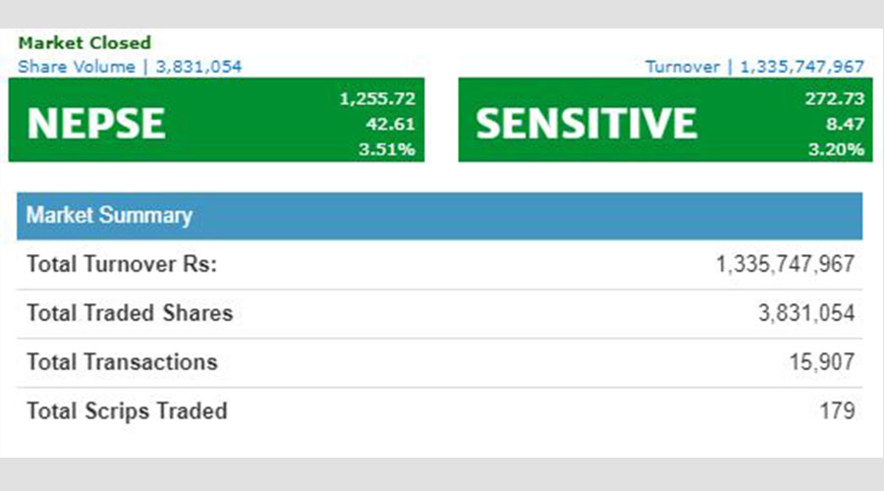The height and width of the screenshot is (491, 884).
Task: Click total transactions value 15,907
Action: pyautogui.click(x=822, y=362)
